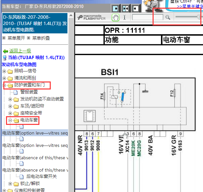The height and width of the screenshot is (192, 203).
Task: Expand the 车顶/遮阳帘 node
Action: [10, 107]
